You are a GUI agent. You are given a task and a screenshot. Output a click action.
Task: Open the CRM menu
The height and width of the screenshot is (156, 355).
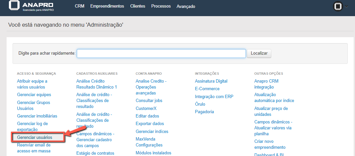[x=79, y=6]
